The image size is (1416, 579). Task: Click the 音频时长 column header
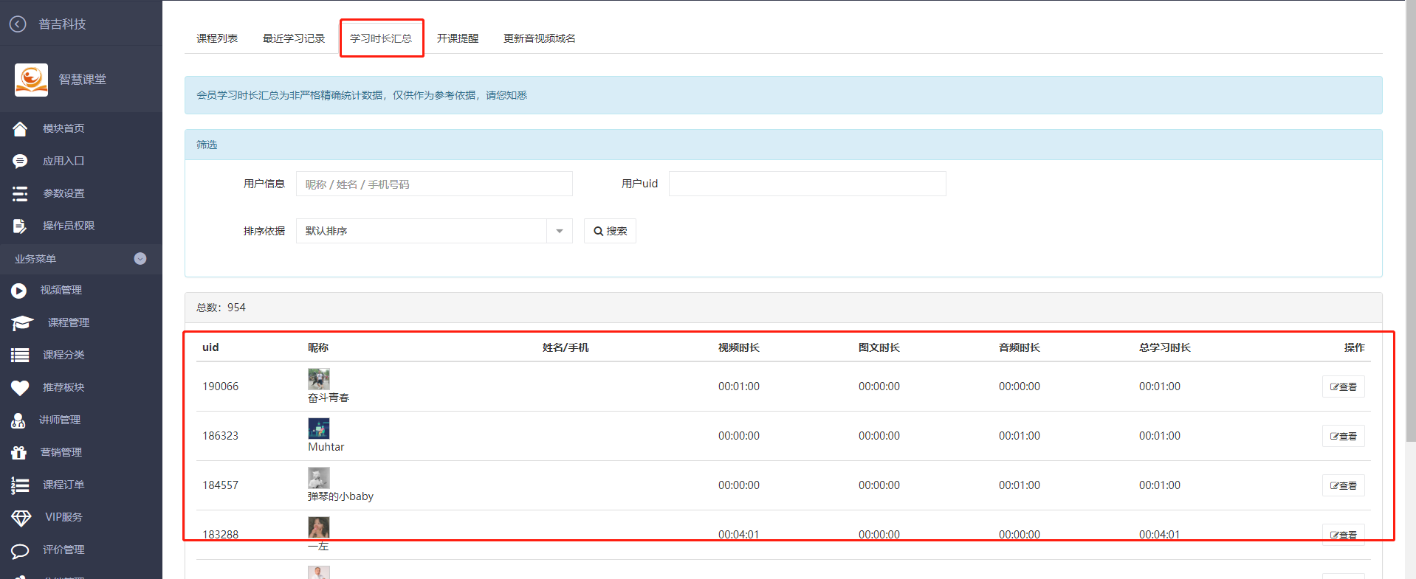1019,348
